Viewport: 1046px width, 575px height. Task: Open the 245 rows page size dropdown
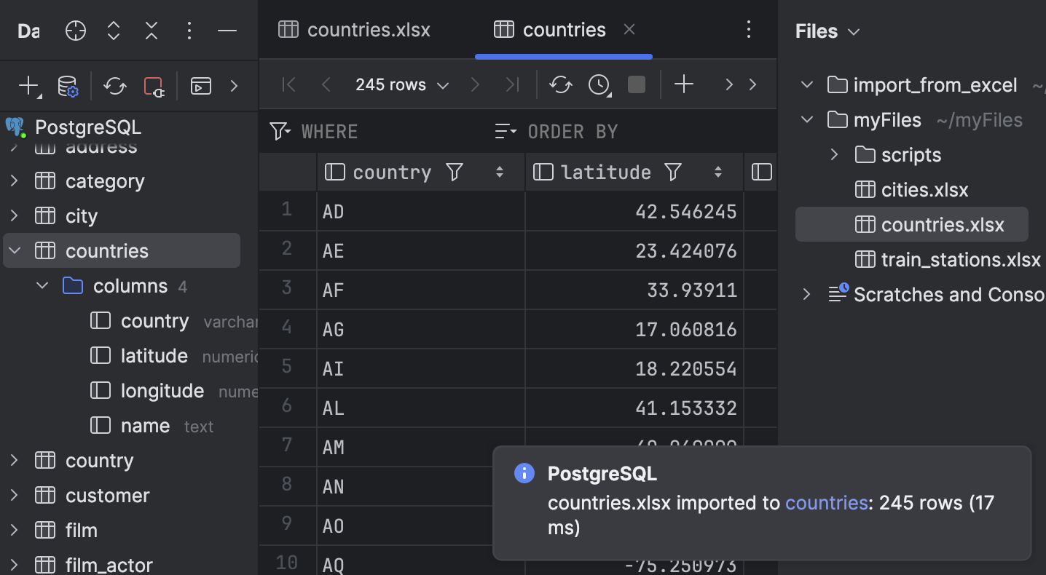401,84
